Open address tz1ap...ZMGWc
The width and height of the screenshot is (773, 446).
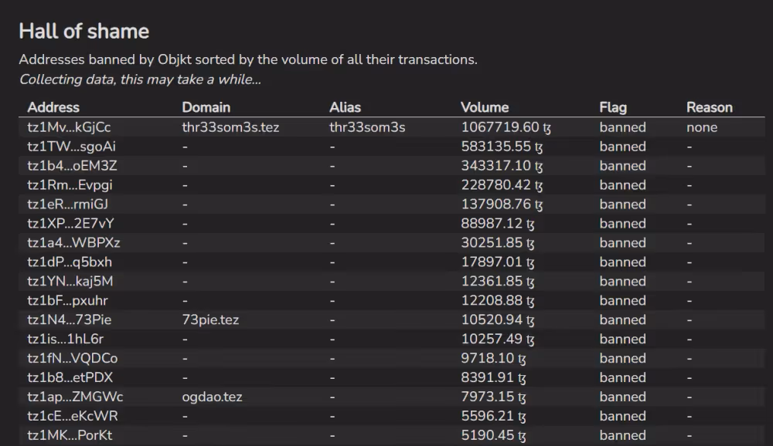tap(75, 397)
